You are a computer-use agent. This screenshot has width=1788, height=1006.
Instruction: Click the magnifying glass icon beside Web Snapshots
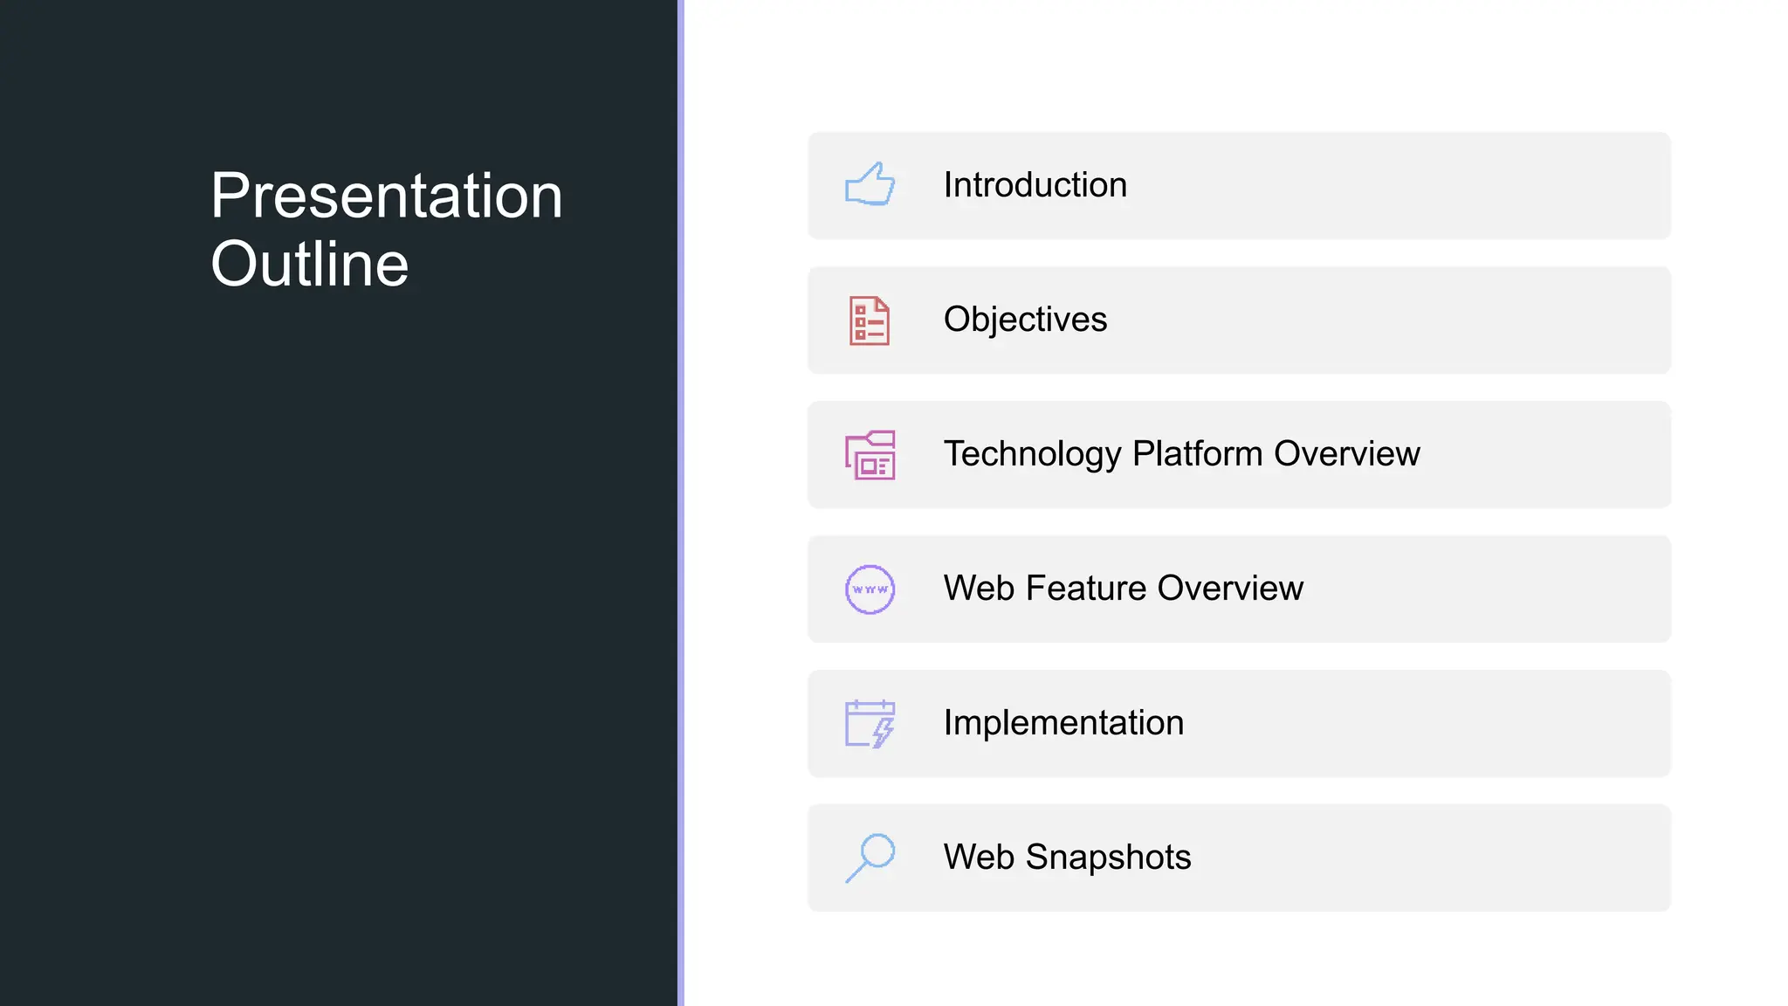click(x=870, y=858)
